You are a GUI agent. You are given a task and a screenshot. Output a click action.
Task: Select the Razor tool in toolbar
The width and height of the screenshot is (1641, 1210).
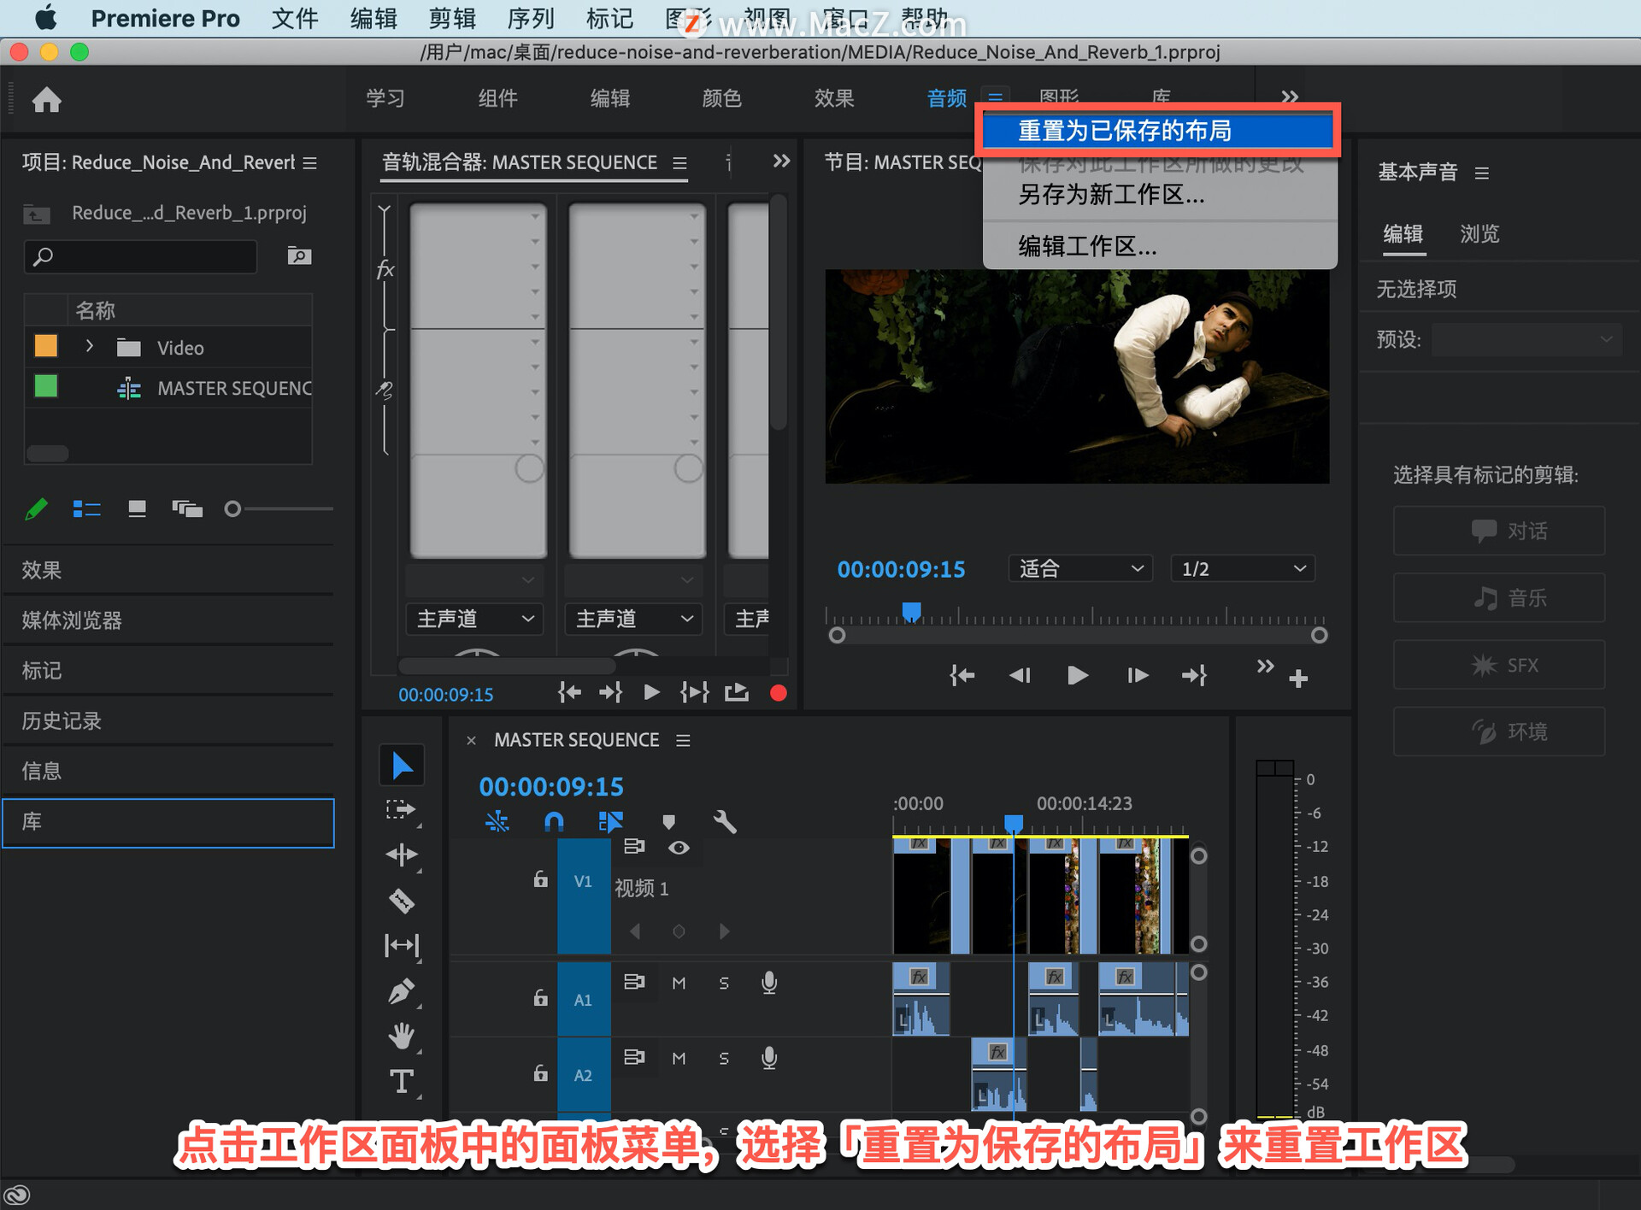402,901
